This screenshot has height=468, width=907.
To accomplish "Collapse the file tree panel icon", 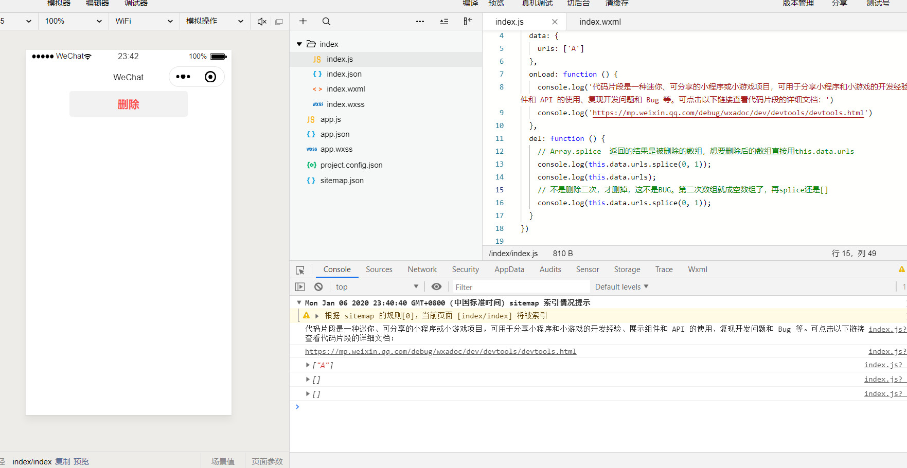I will (468, 21).
